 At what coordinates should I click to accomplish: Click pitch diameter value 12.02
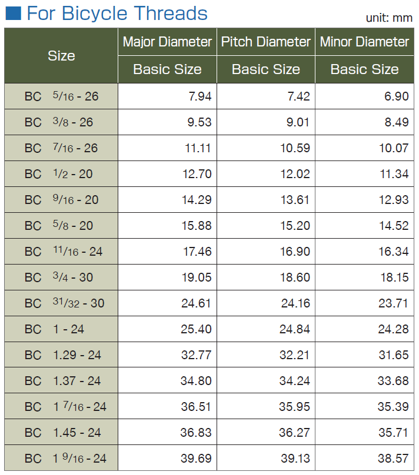295,174
